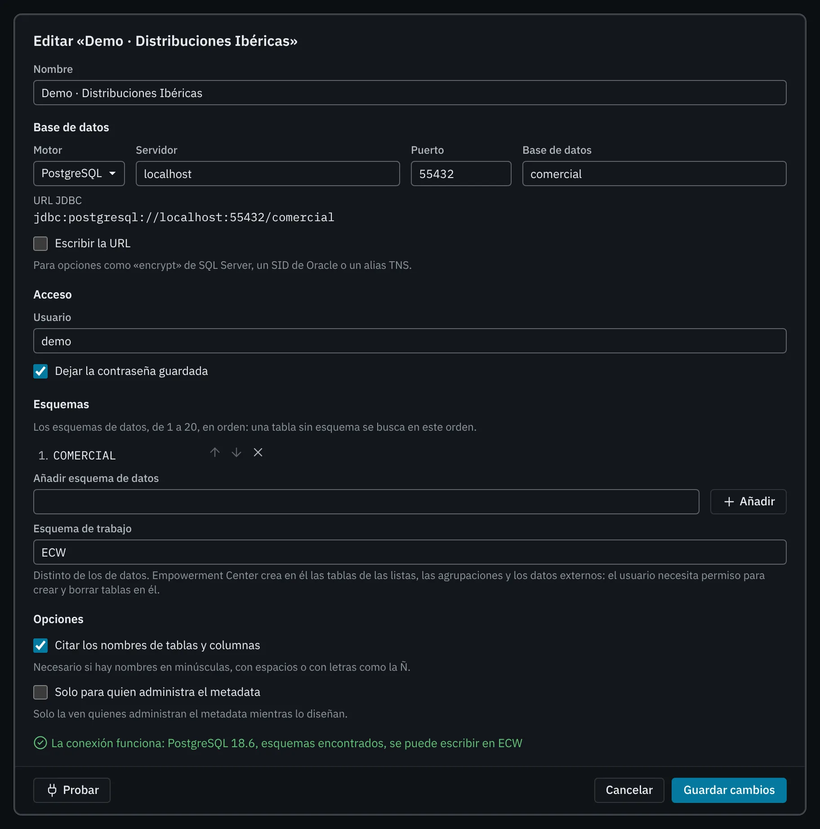The height and width of the screenshot is (829, 820).
Task: Open the Motor PostgreSQL dropdown
Action: pos(79,174)
